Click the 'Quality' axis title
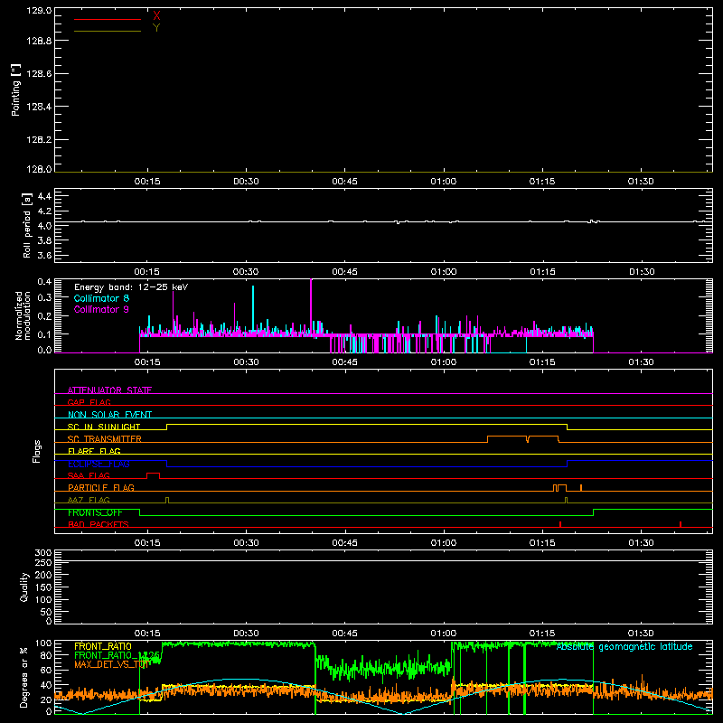The image size is (723, 723). tap(24, 587)
